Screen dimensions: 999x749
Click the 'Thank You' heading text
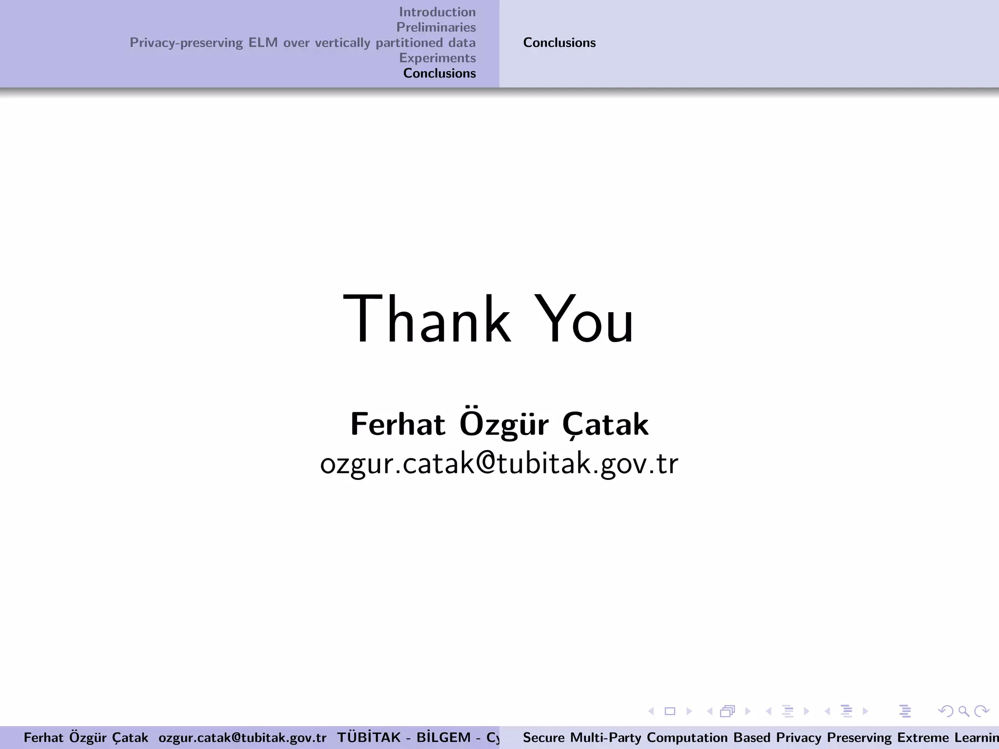tap(489, 319)
